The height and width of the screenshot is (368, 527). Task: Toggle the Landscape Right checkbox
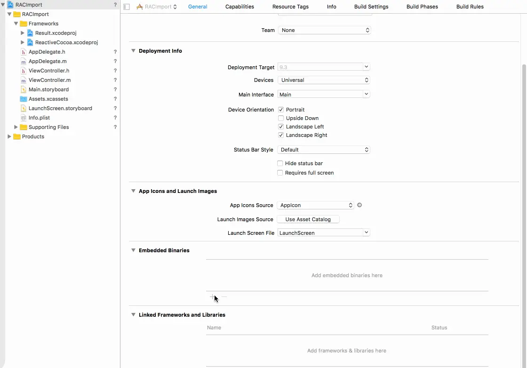(281, 135)
